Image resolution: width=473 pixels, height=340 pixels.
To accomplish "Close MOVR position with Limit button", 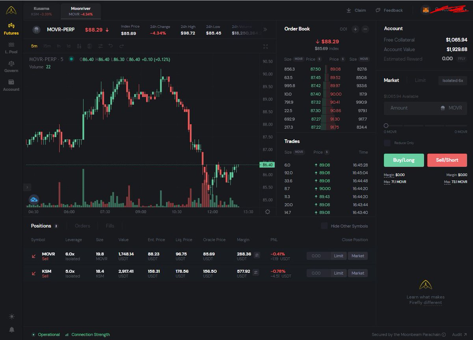I will point(339,256).
